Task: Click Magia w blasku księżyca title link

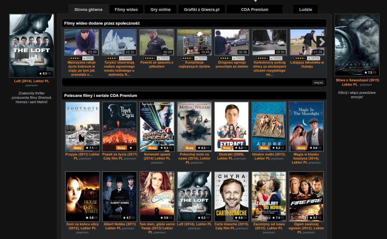Action: tap(306, 158)
